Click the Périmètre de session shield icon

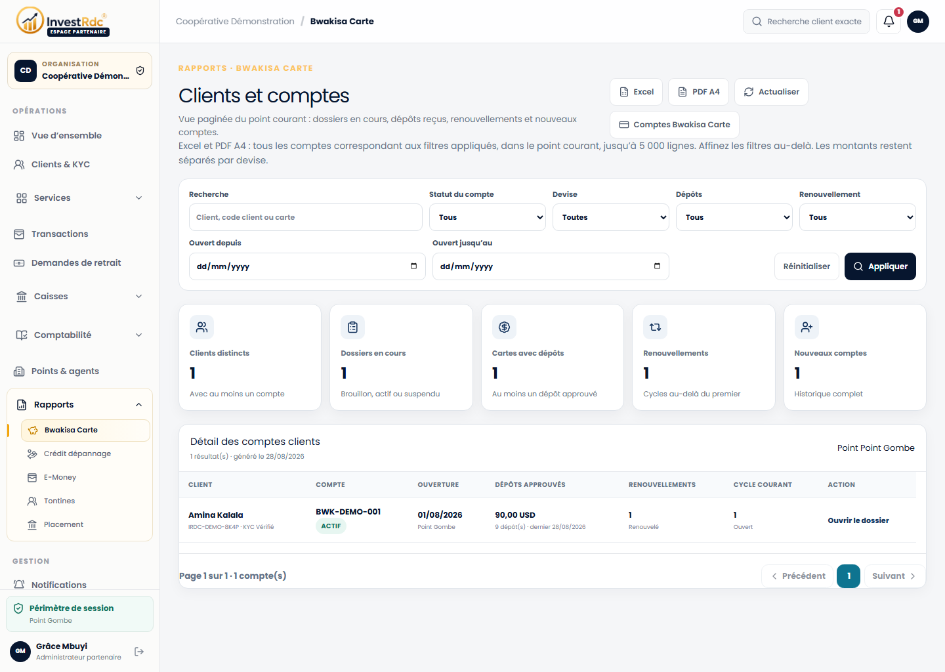tap(18, 608)
